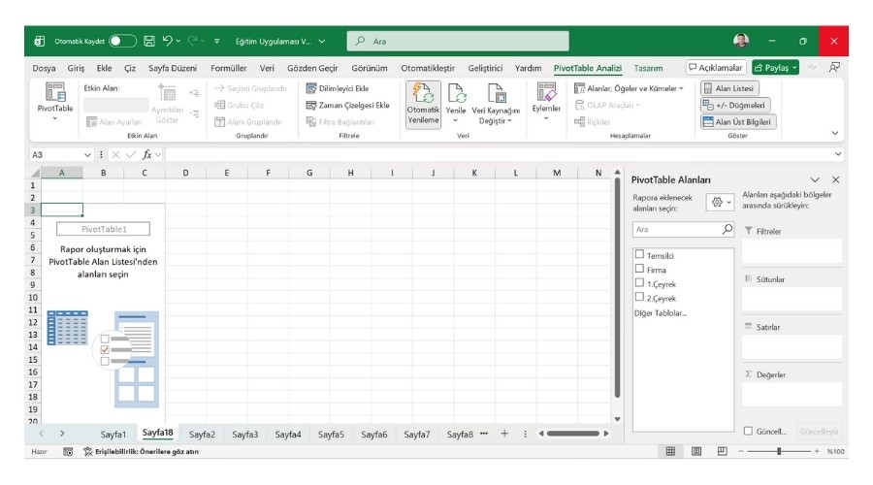The width and height of the screenshot is (873, 485).
Task: Check the Firma field
Action: click(640, 269)
